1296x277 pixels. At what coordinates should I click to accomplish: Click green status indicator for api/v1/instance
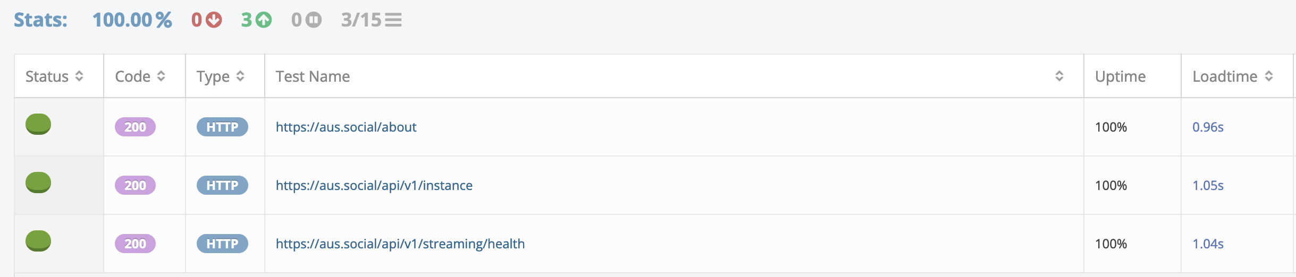click(38, 183)
